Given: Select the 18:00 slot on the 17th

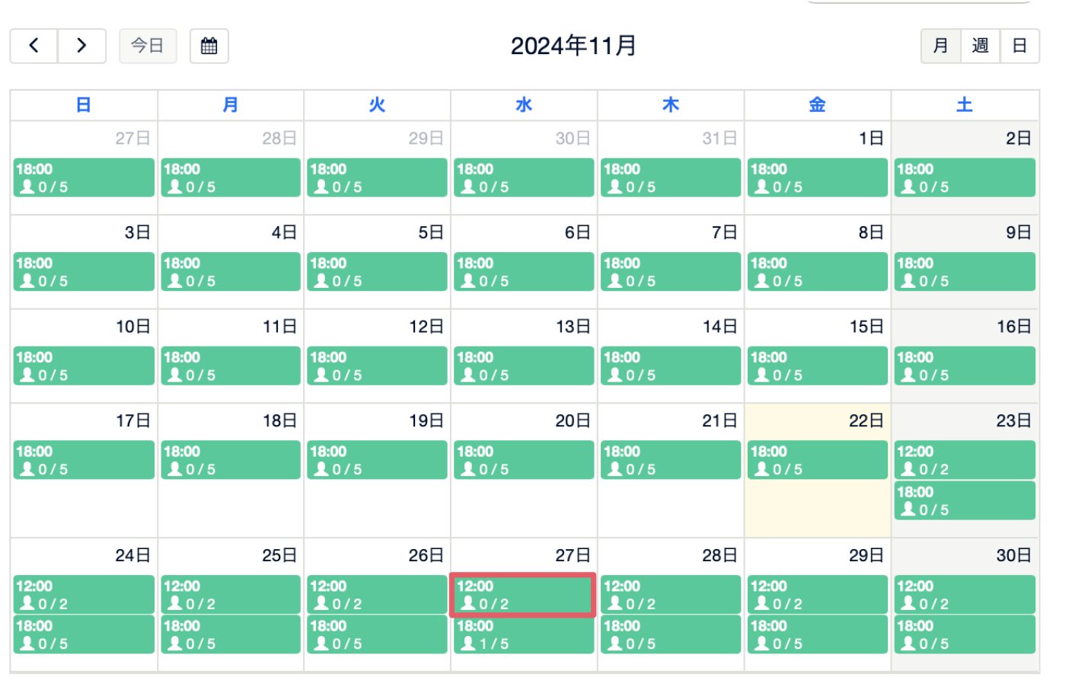Looking at the screenshot, I should click(84, 460).
